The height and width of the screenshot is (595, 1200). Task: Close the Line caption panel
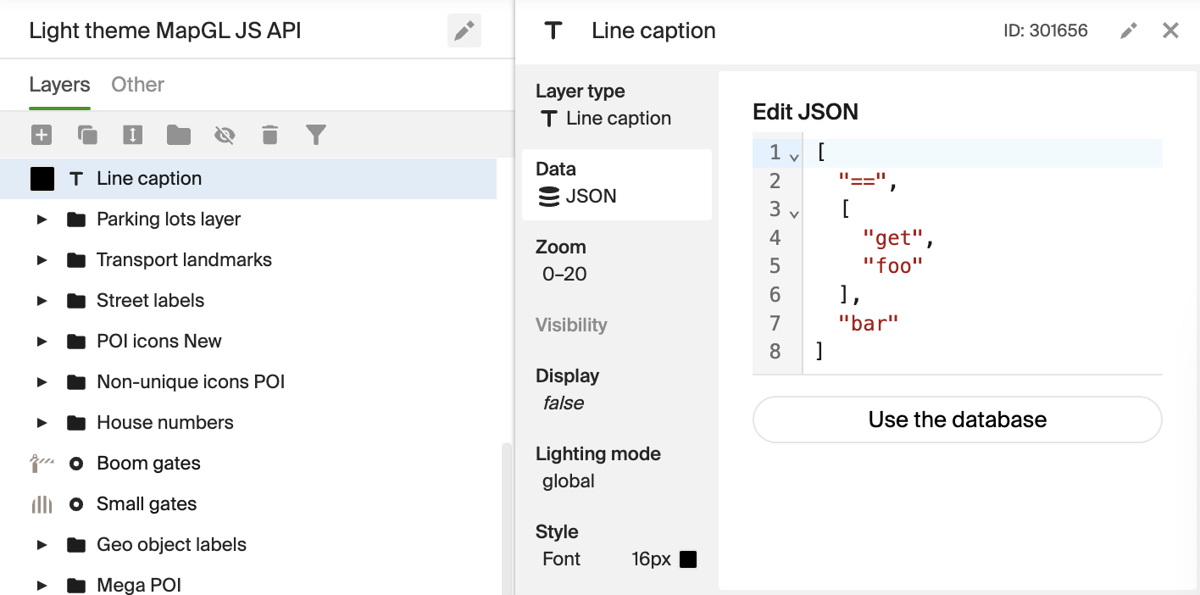[1170, 31]
